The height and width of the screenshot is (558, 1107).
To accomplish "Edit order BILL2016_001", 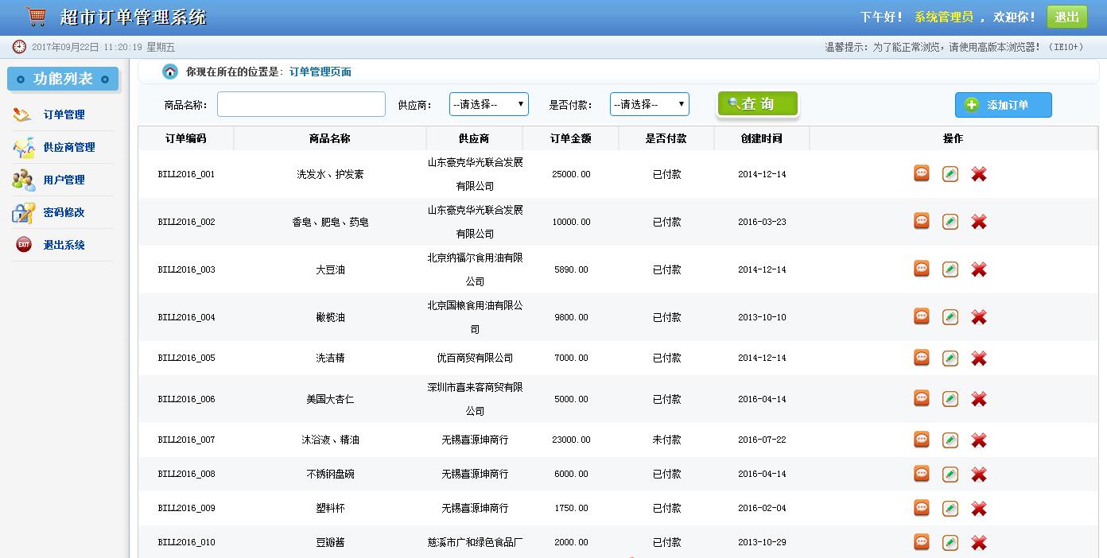I will click(950, 174).
